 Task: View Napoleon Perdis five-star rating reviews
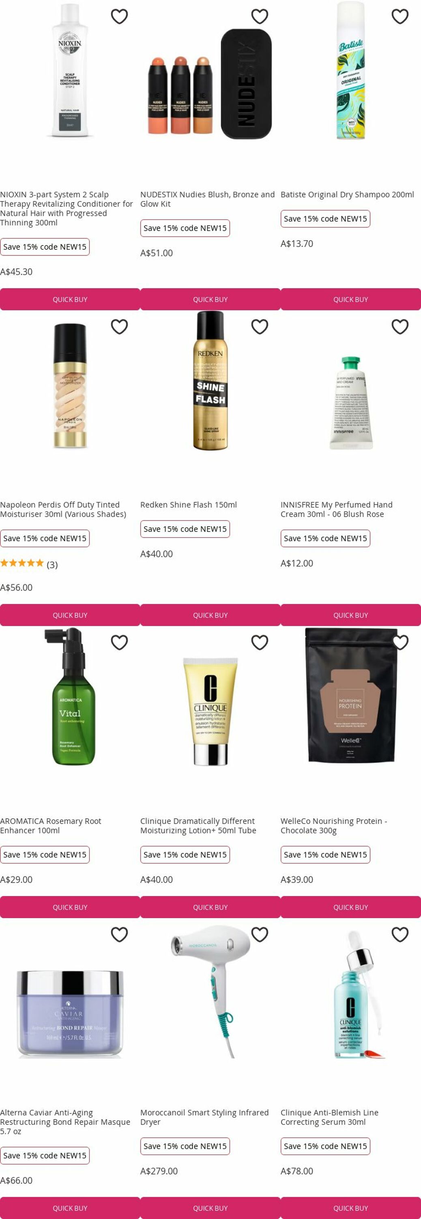tap(29, 564)
